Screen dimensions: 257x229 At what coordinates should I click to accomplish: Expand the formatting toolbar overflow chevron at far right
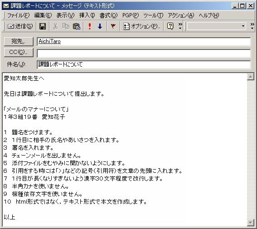[x=252, y=26]
